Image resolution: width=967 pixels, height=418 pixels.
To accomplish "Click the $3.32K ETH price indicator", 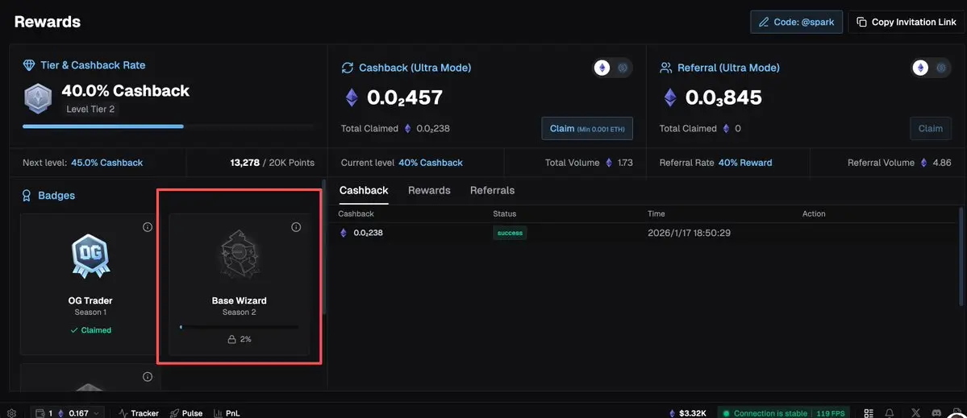I will pos(688,413).
